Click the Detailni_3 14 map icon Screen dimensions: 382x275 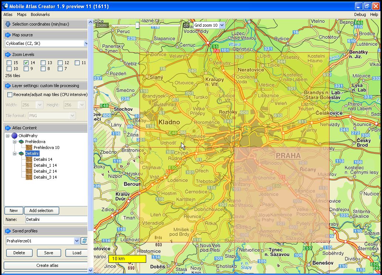tap(29, 177)
